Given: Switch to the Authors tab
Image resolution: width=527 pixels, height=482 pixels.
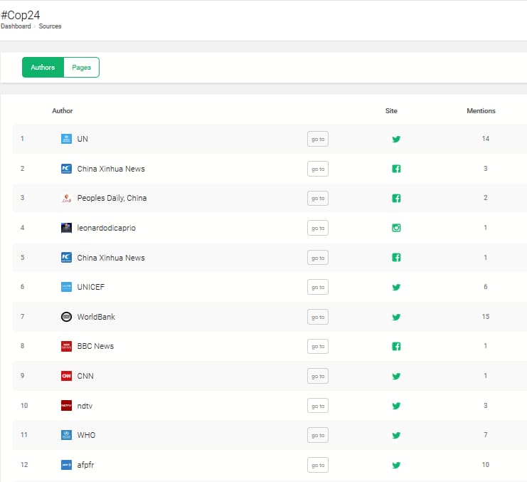Looking at the screenshot, I should pyautogui.click(x=43, y=67).
